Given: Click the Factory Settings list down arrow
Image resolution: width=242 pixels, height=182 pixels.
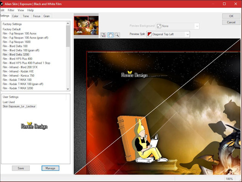Looking at the screenshot, I should (x=68, y=89).
